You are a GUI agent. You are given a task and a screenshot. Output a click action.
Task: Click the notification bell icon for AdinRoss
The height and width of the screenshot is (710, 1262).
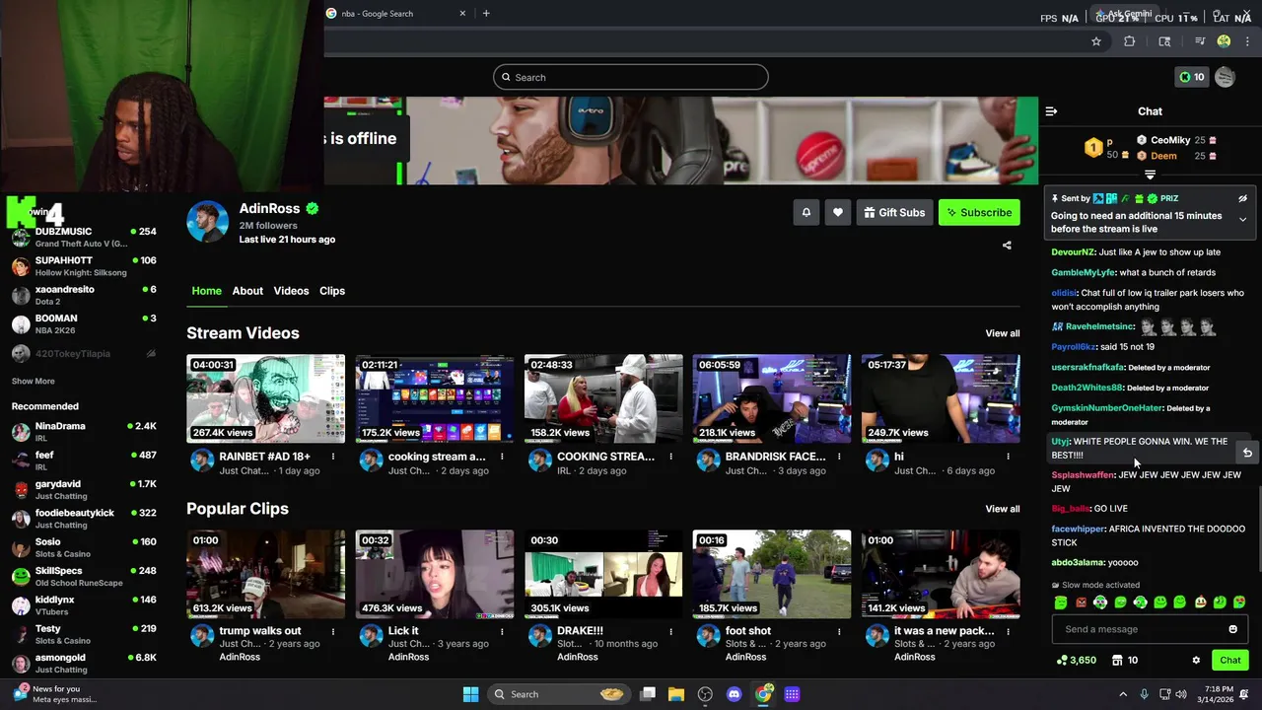806,212
